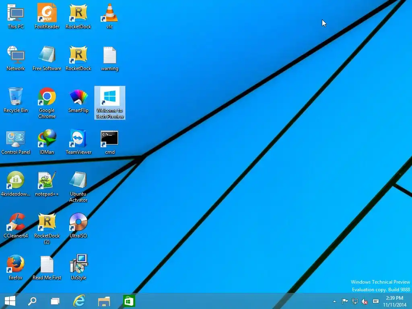Screen dimensions: 412x309
Task: Open Task View from the taskbar
Action: (x=55, y=301)
